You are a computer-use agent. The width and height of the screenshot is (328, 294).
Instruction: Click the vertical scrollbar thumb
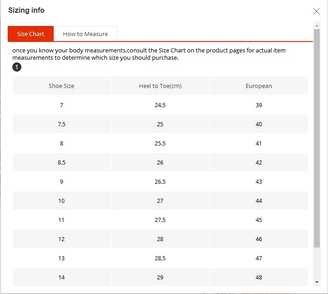(x=317, y=138)
